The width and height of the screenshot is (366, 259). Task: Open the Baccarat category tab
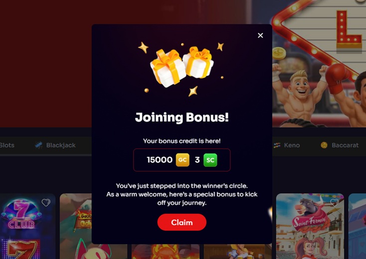tap(340, 145)
